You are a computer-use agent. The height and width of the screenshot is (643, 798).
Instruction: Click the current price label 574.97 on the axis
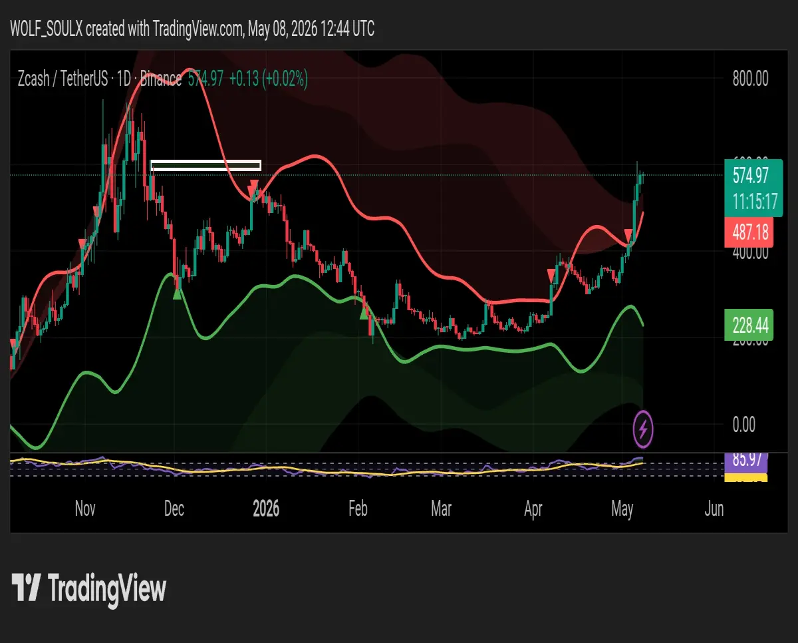click(x=753, y=175)
